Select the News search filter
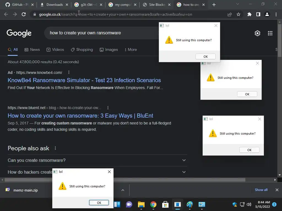The height and width of the screenshot is (211, 282). coord(32,50)
